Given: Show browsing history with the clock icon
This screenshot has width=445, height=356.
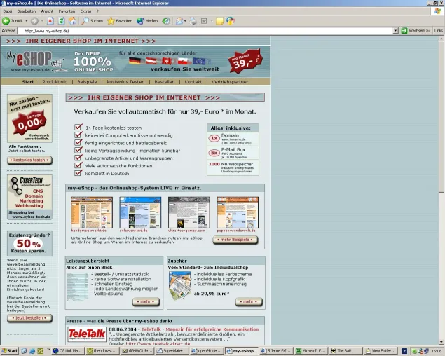Looking at the screenshot, I should 166,21.
